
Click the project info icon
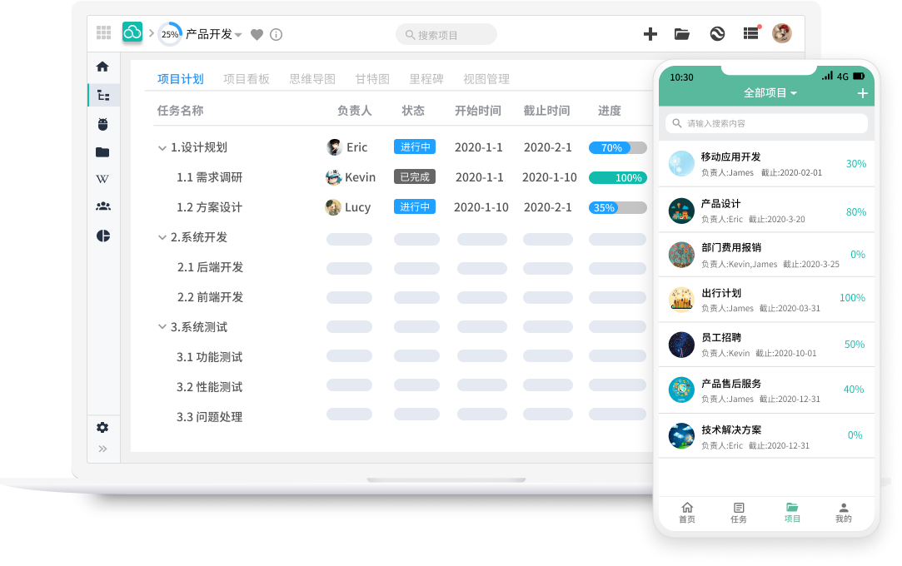(x=277, y=35)
